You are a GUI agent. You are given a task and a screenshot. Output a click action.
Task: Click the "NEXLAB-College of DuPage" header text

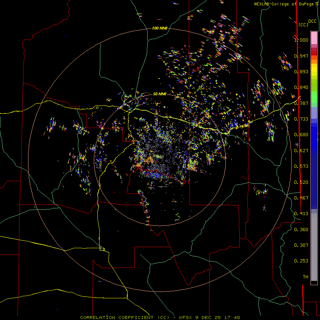click(x=284, y=4)
